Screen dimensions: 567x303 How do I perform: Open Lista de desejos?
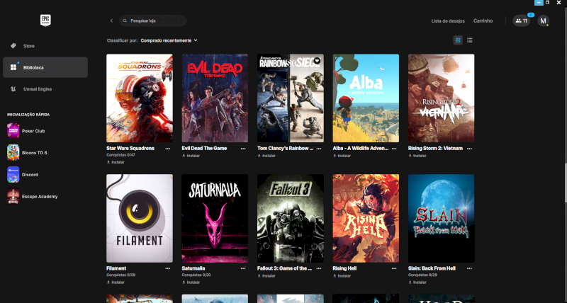coord(448,21)
